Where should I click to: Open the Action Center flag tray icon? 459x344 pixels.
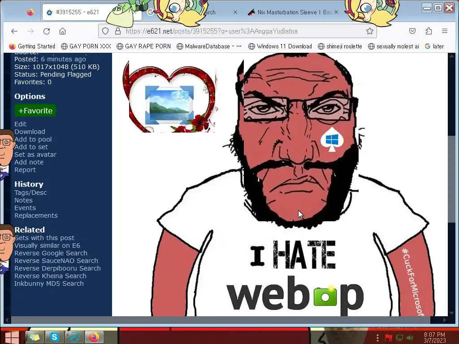click(389, 338)
